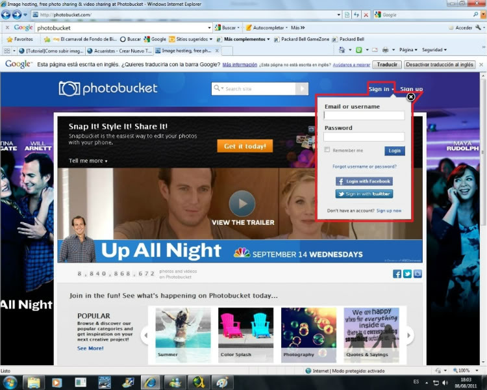
Task: Click the Sign up link in header
Action: point(411,89)
